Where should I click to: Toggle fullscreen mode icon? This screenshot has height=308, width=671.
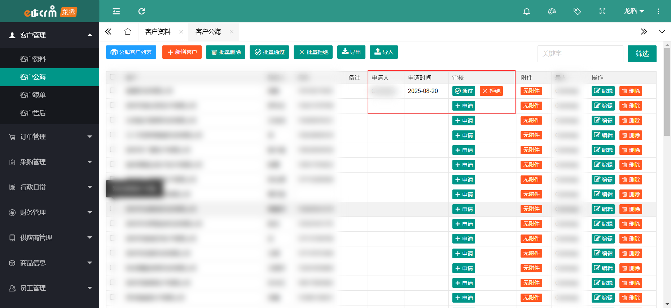click(x=602, y=12)
